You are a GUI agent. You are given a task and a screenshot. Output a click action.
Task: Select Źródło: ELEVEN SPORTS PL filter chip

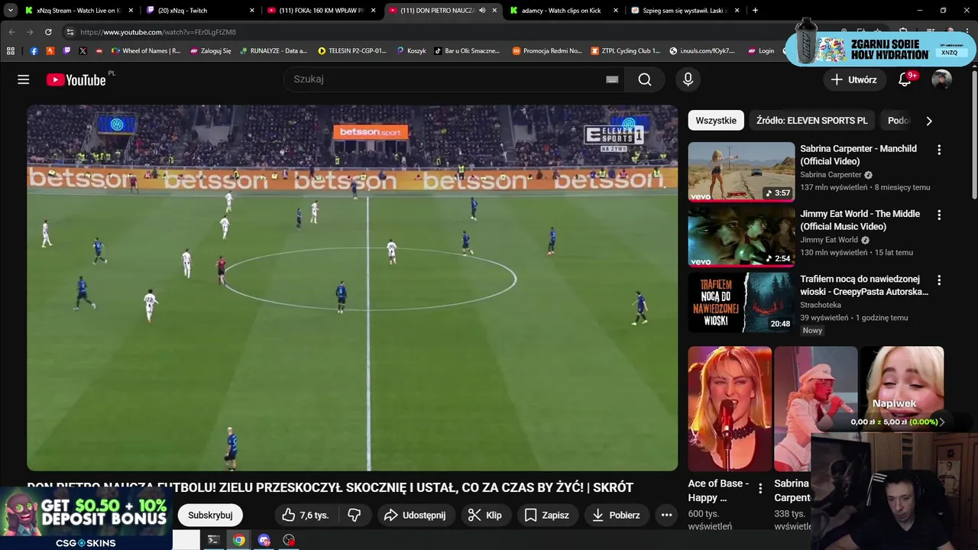pos(812,121)
